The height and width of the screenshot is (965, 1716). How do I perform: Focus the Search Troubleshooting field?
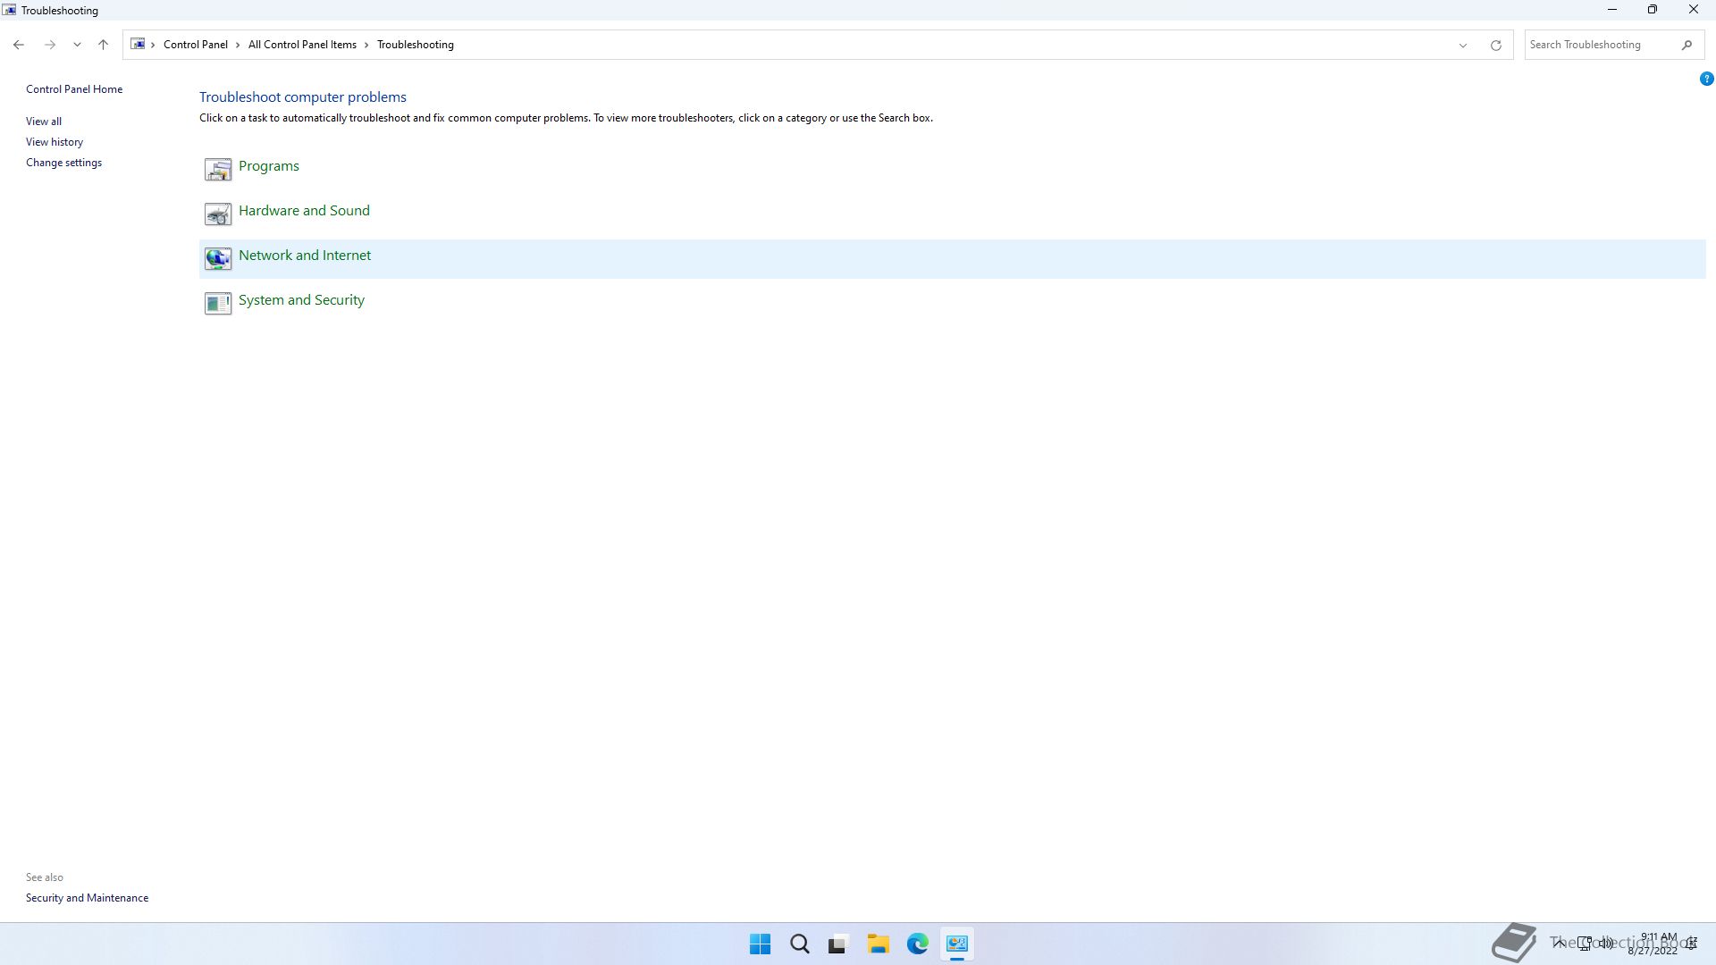click(x=1600, y=45)
